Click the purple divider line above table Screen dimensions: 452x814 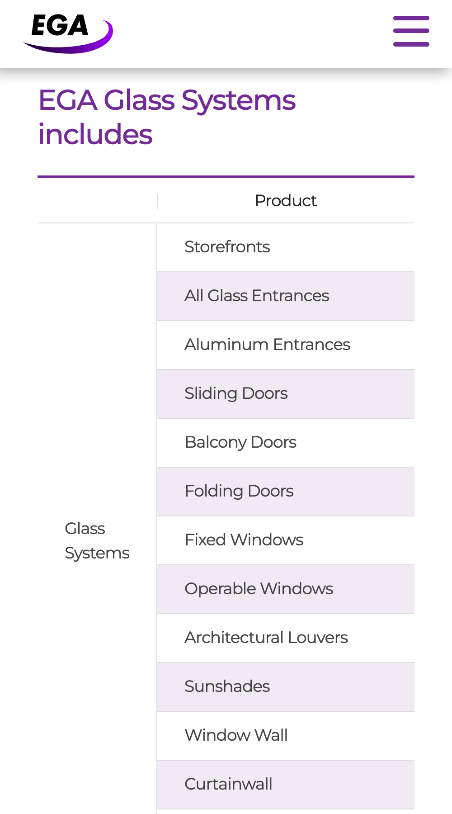click(x=226, y=177)
